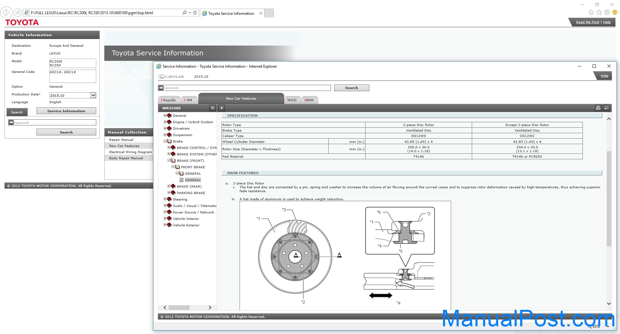Click the smiley feedback icon
The image size is (620, 334).
click(615, 12)
